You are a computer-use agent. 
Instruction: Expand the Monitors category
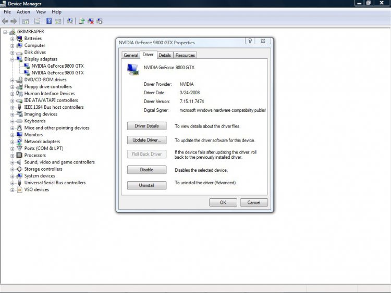pos(12,135)
